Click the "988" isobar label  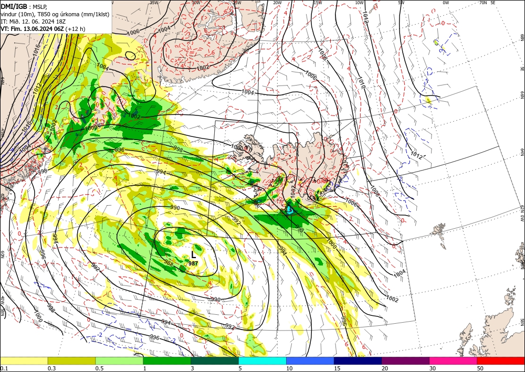(169, 263)
